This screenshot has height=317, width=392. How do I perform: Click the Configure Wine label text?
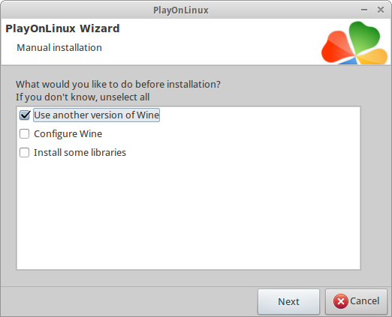(68, 134)
